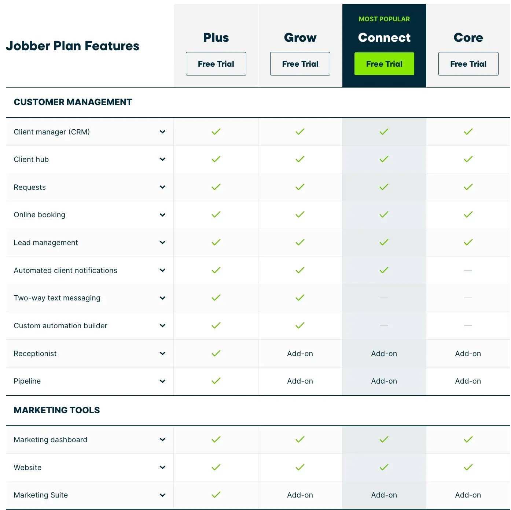511x510 pixels.
Task: Click Grow checkmark for Client hub
Action: [x=300, y=159]
